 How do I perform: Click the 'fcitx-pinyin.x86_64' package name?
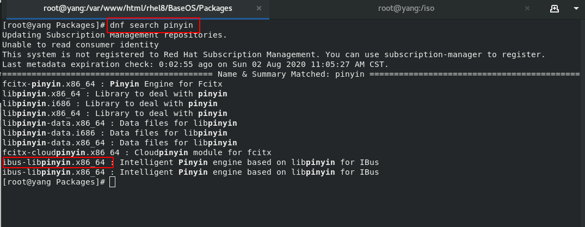click(x=49, y=84)
